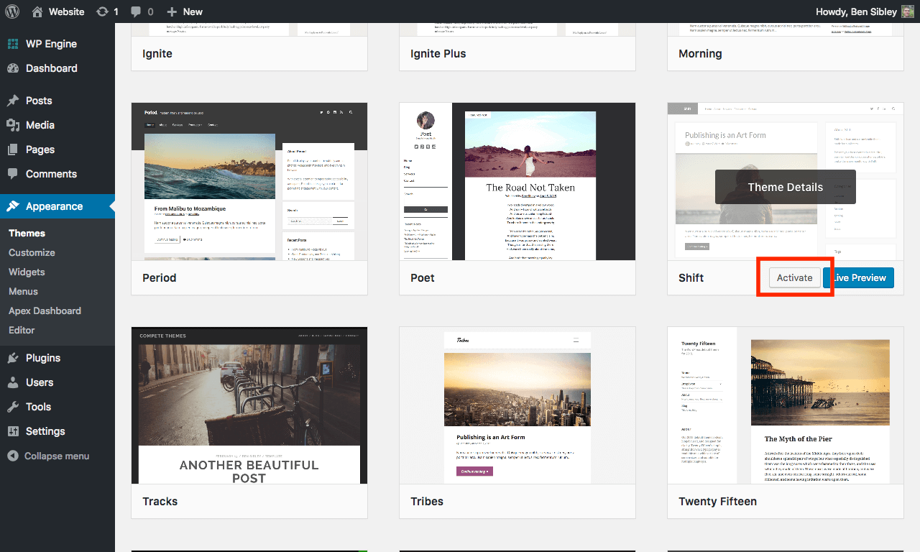Viewport: 920px width, 552px height.
Task: Open the Apex Dashboard submenu item
Action: tap(45, 310)
